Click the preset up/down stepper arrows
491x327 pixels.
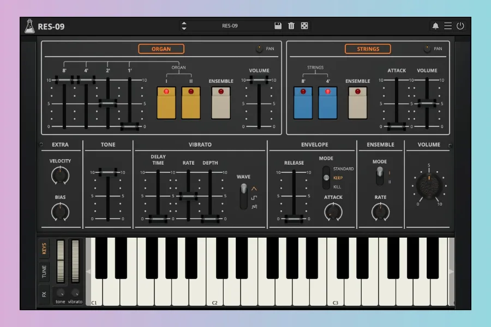coord(184,26)
